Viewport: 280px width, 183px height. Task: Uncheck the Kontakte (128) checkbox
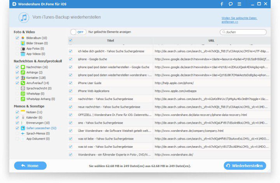pos(17,78)
